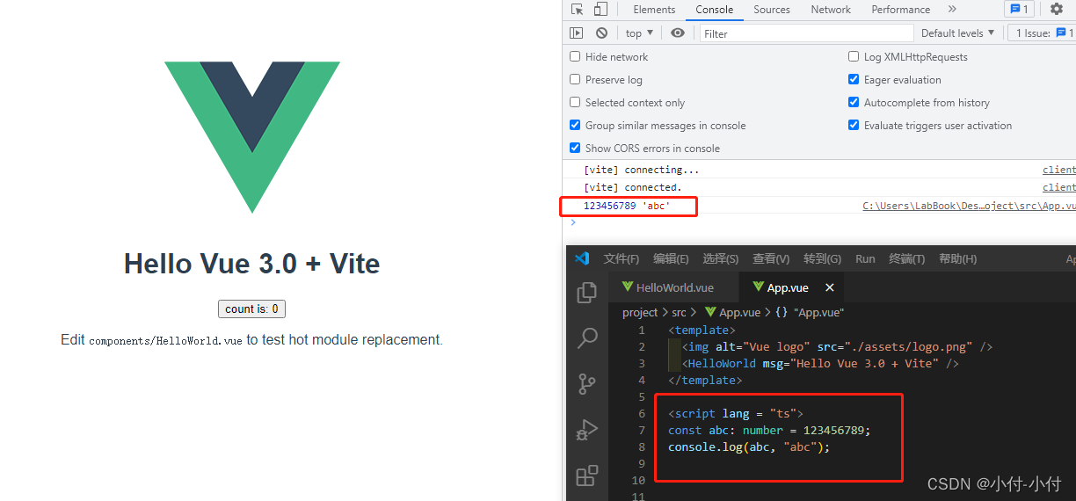Click the console prompt arrow

pos(573,222)
